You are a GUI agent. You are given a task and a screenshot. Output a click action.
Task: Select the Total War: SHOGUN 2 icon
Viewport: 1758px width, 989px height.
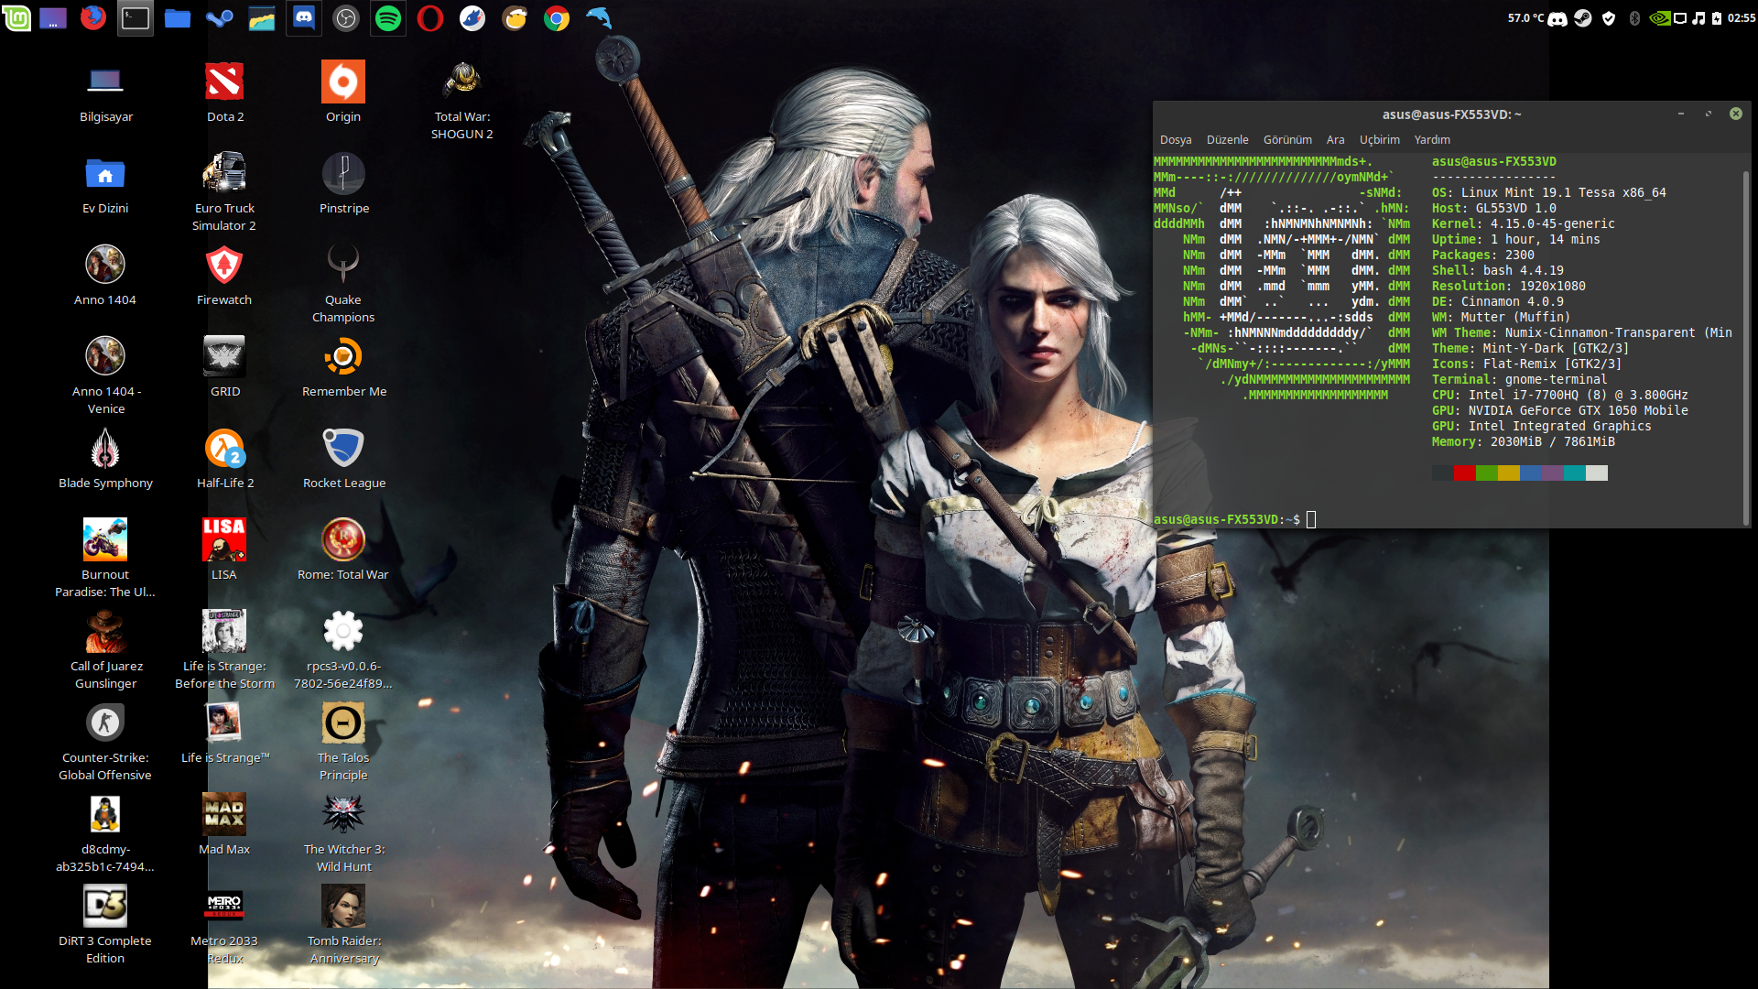click(x=462, y=101)
